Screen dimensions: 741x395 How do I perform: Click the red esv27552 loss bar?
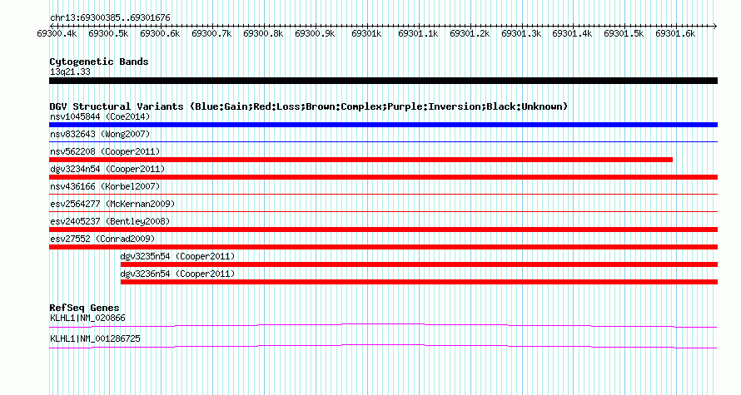click(383, 247)
